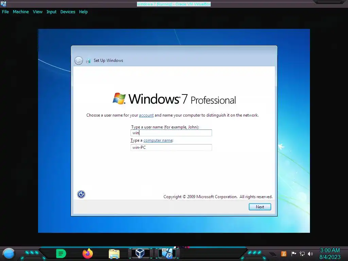Click the Set Up Windows title icon
Viewport: 348px width, 261px height.
[88, 60]
